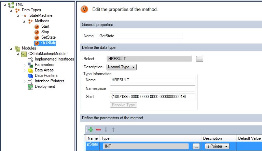Click the Description column header
The width and height of the screenshot is (262, 151).
219,138
